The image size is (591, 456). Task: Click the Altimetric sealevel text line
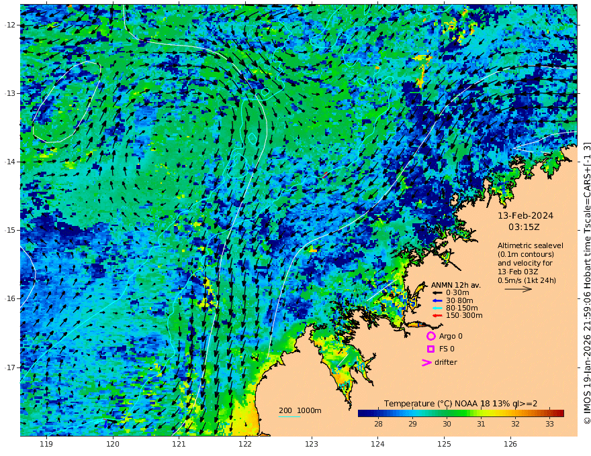[x=531, y=245]
